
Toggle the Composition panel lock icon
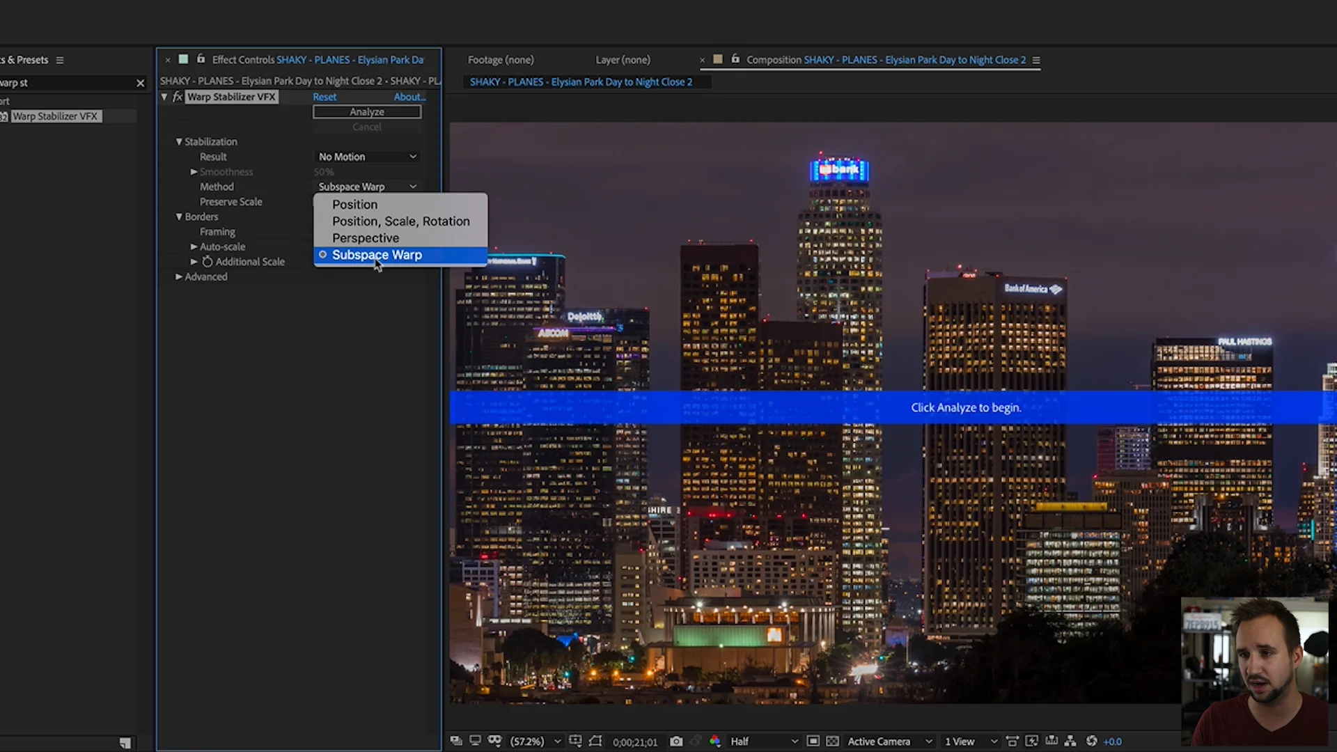click(735, 59)
